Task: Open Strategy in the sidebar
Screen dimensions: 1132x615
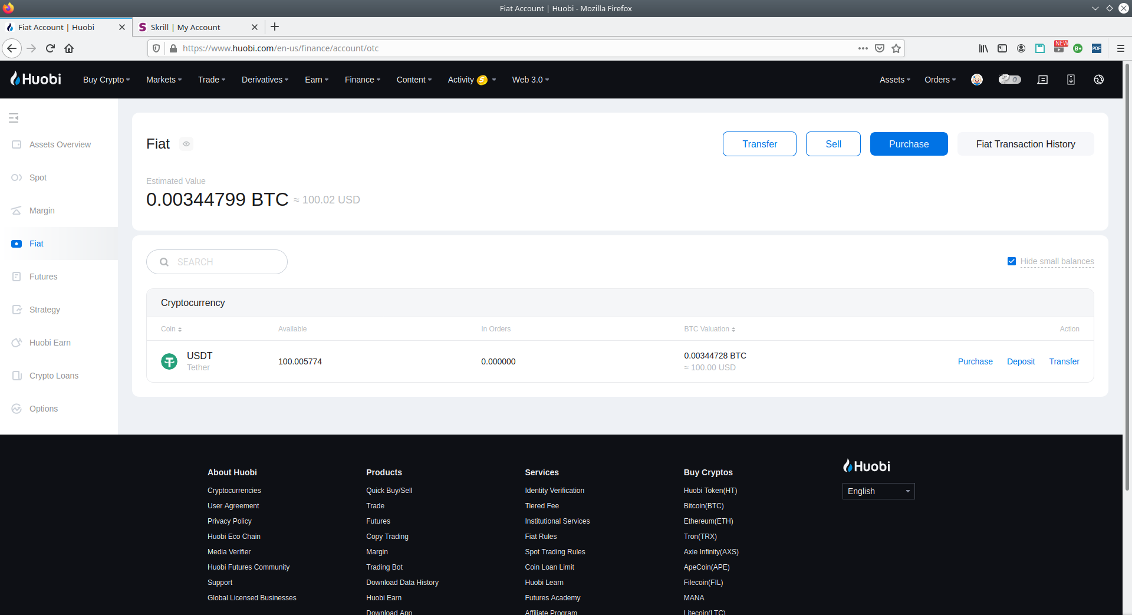Action: pos(59,310)
